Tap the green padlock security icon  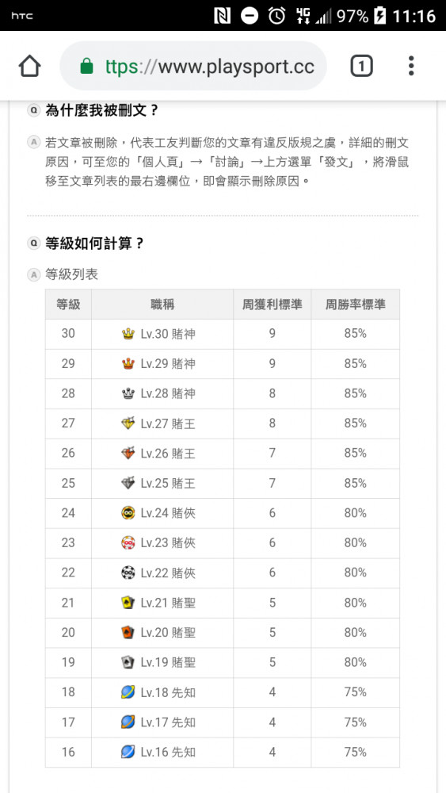[87, 67]
